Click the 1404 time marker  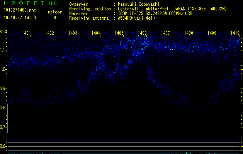coord(96,33)
